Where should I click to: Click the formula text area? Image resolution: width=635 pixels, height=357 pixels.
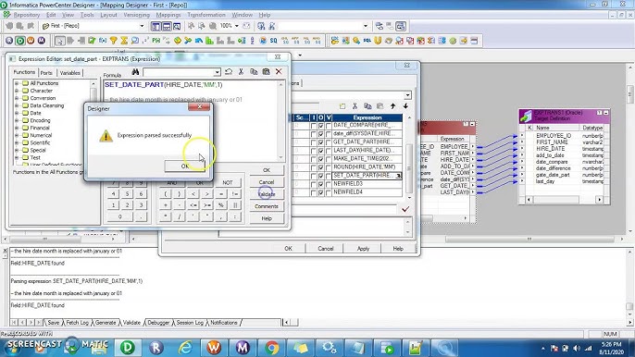193,120
